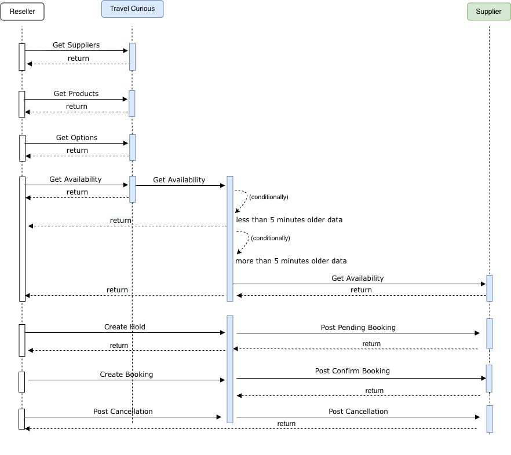Select the 'more than 5 minutes older data' text
Viewport: 511px width, 455px height.
pos(291,261)
